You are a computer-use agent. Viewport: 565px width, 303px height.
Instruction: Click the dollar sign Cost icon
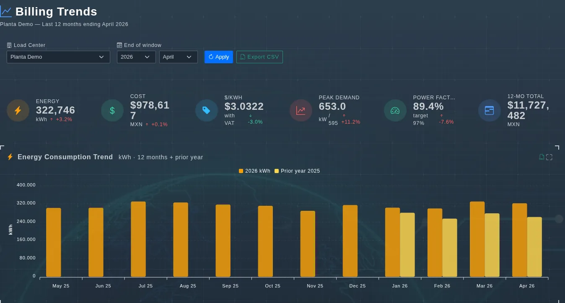(x=112, y=111)
